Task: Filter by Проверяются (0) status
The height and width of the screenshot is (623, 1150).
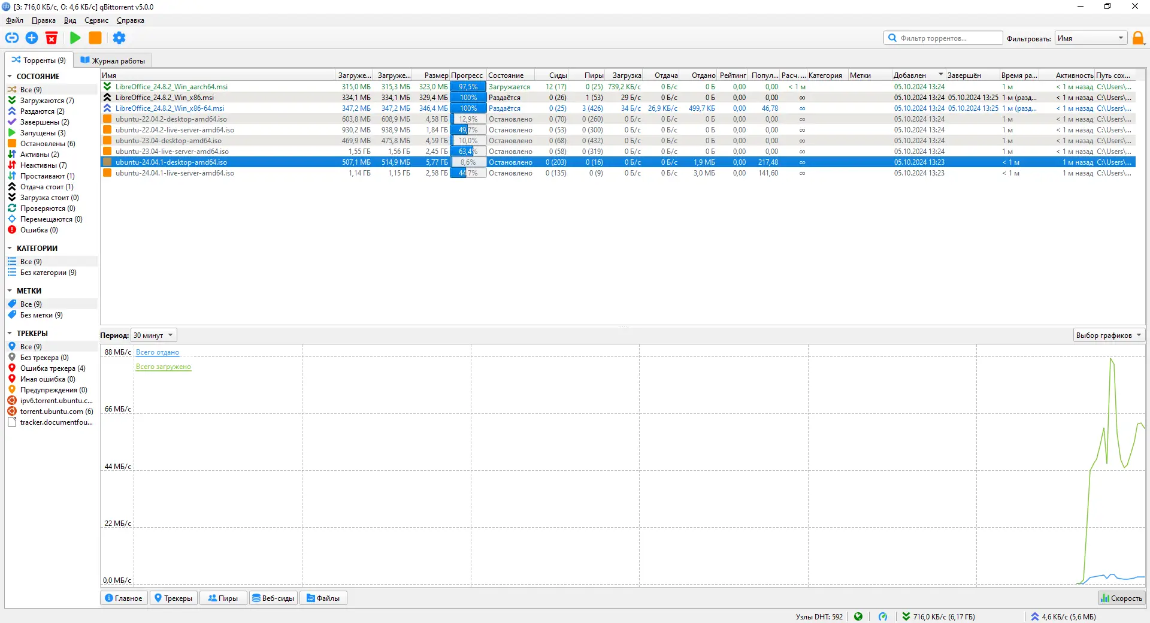Action: pos(52,208)
